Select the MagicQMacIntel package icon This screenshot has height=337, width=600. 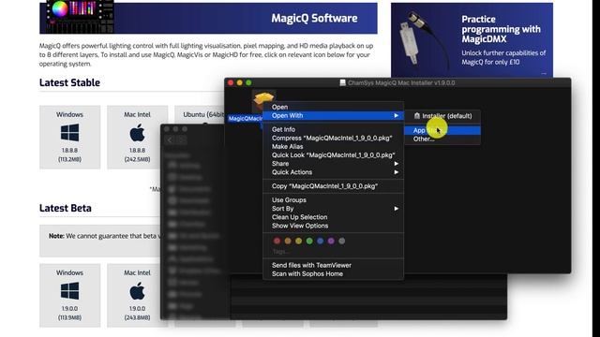coord(263,100)
